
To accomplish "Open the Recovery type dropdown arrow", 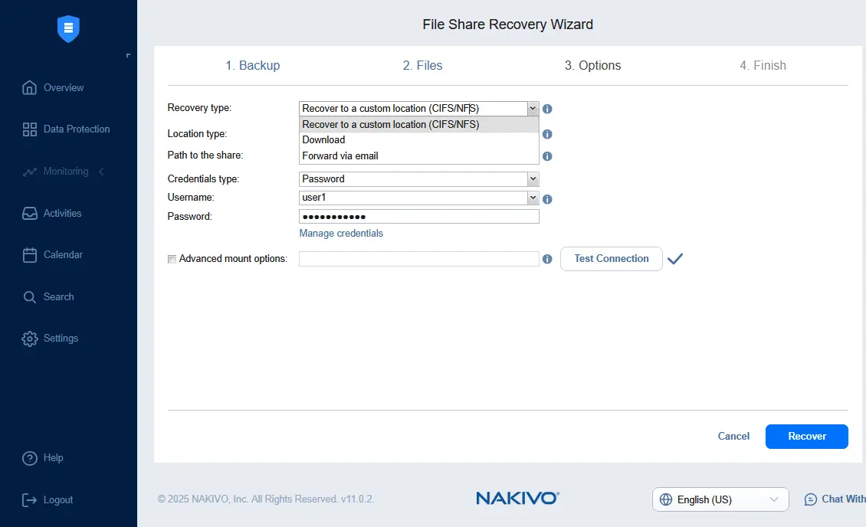I will 533,108.
